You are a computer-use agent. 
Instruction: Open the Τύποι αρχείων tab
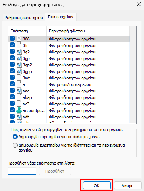61,17
